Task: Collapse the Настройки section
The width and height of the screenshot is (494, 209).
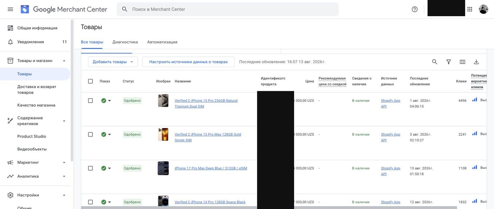Action: [64, 195]
